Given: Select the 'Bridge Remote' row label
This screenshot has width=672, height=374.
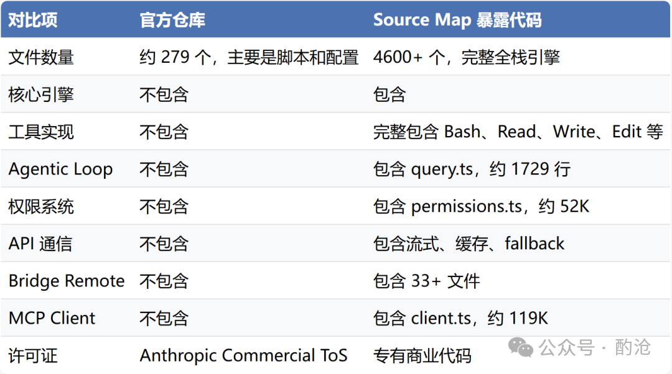Looking at the screenshot, I should pyautogui.click(x=67, y=281).
